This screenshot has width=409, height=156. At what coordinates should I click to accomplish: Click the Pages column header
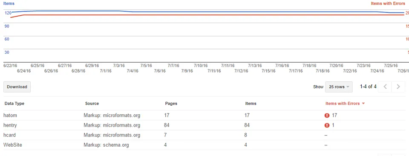[171, 104]
